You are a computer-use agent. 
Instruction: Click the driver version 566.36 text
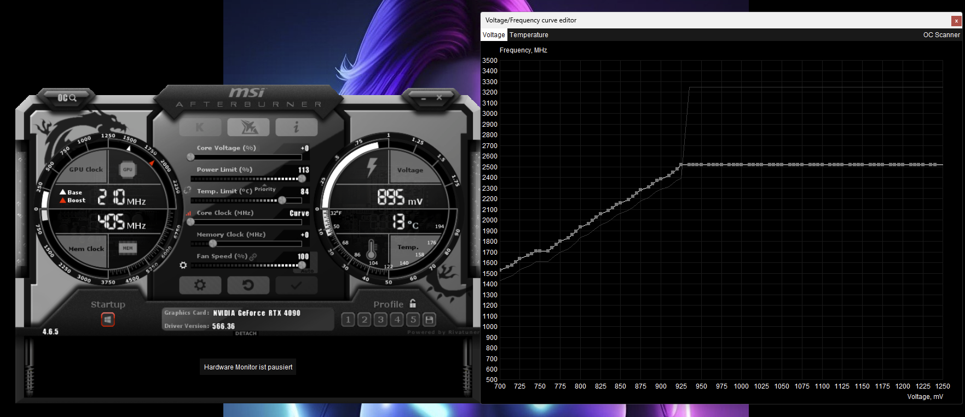223,326
